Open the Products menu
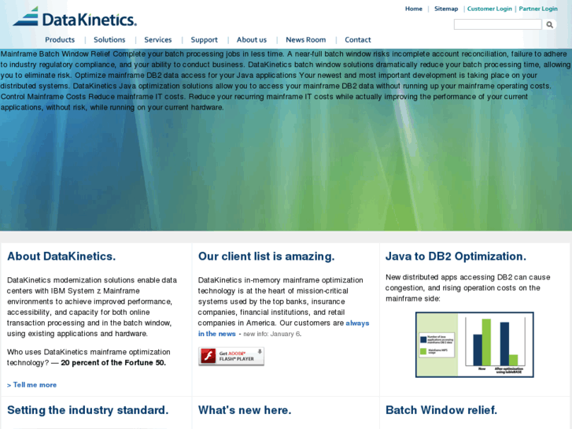The image size is (572, 429). [x=60, y=40]
